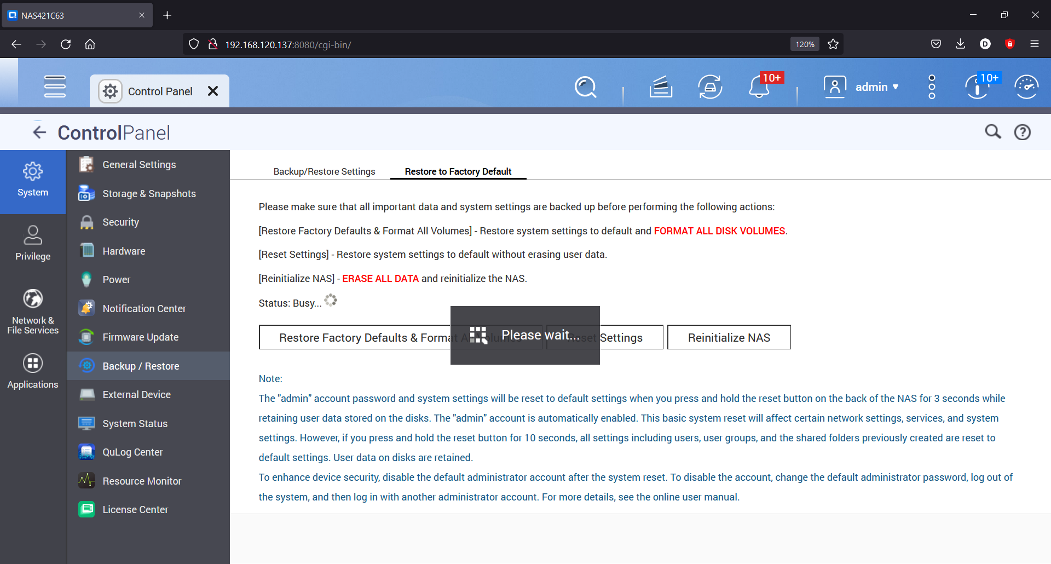Screen dimensions: 1051x564
Task: Reload the browser page
Action: 66,44
